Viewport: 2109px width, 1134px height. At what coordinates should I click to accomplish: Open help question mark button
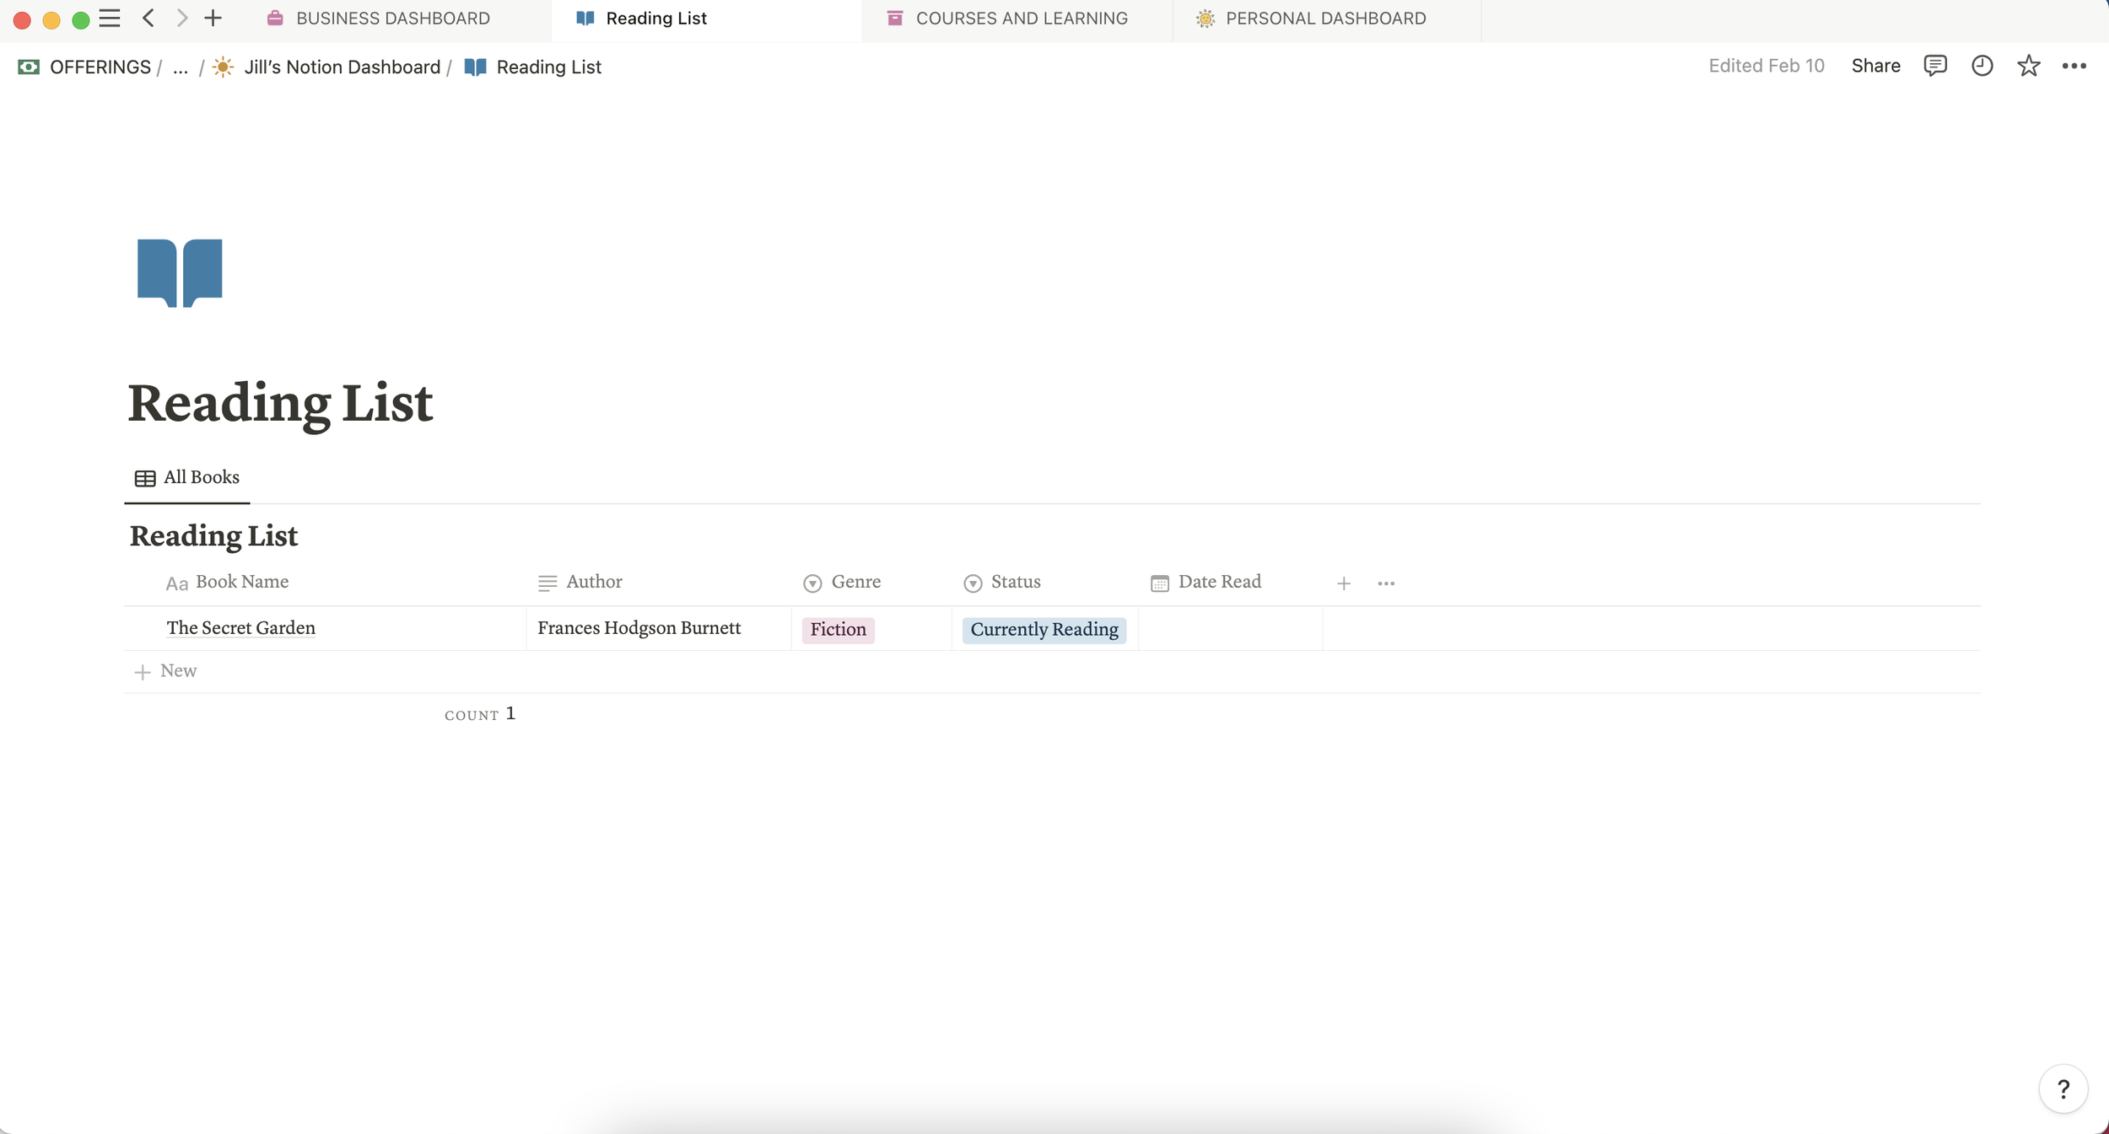coord(2063,1089)
